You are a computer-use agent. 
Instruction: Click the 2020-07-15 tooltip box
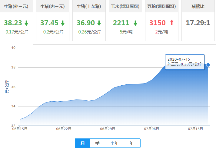click(184, 62)
